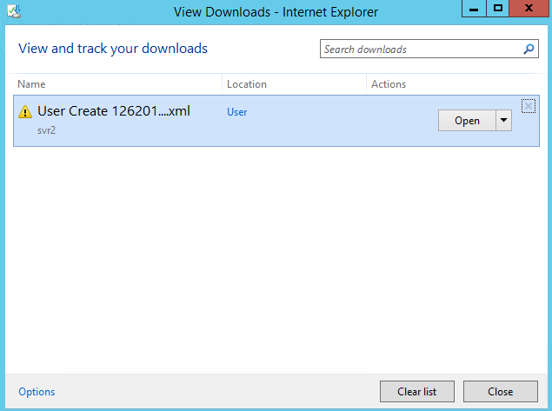Click the search magnifier icon

tap(529, 49)
